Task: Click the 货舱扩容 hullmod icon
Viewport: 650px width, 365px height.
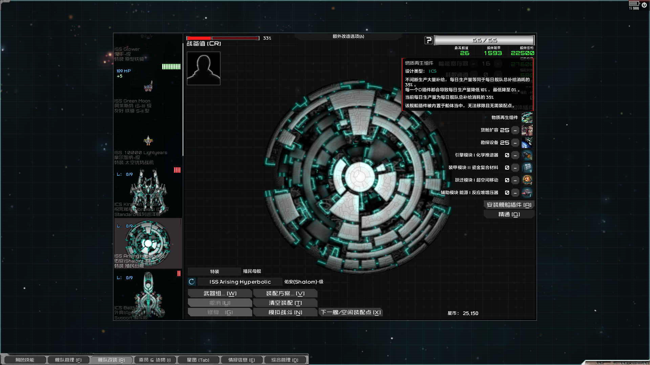Action: pos(527,130)
